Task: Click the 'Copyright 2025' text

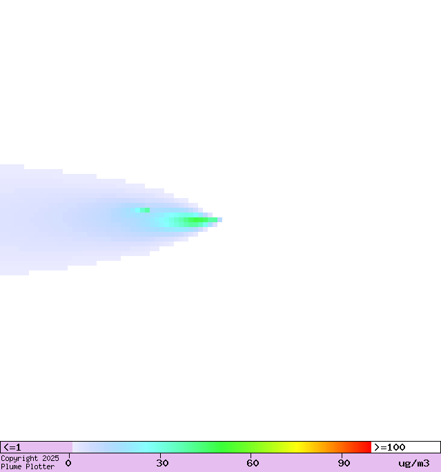Action: (x=30, y=458)
